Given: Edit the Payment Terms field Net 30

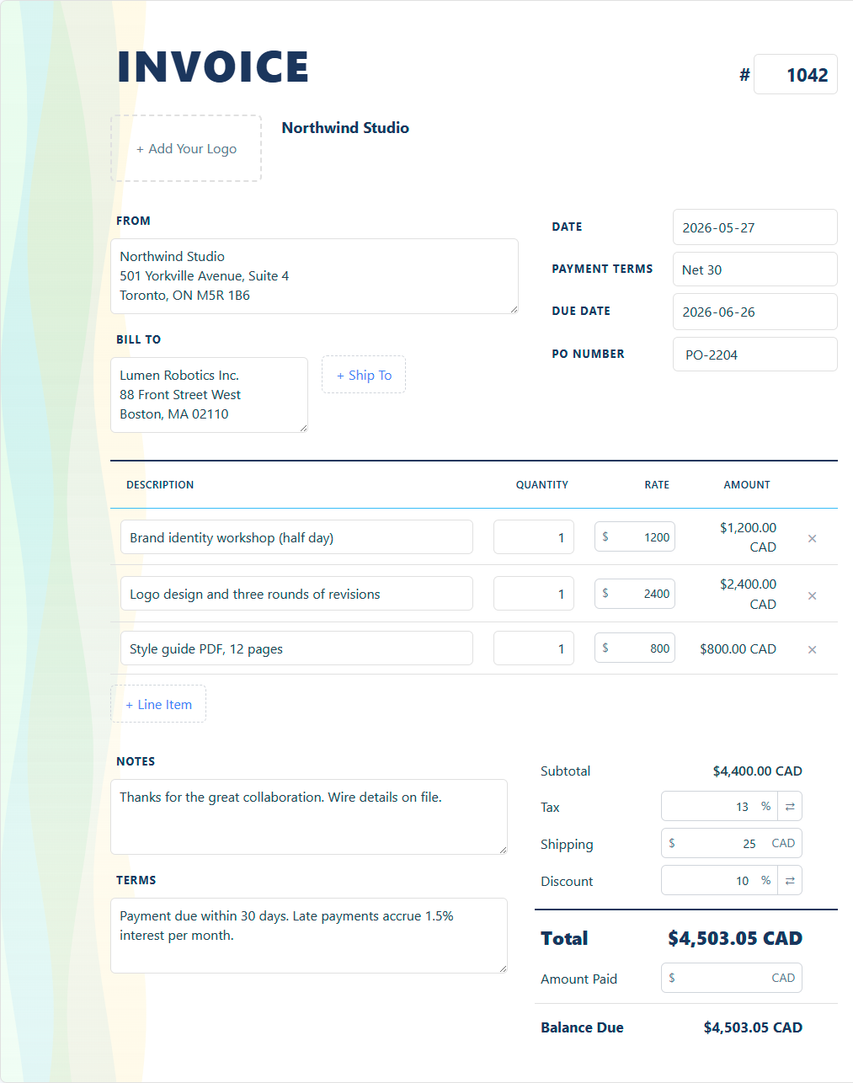Looking at the screenshot, I should click(755, 269).
